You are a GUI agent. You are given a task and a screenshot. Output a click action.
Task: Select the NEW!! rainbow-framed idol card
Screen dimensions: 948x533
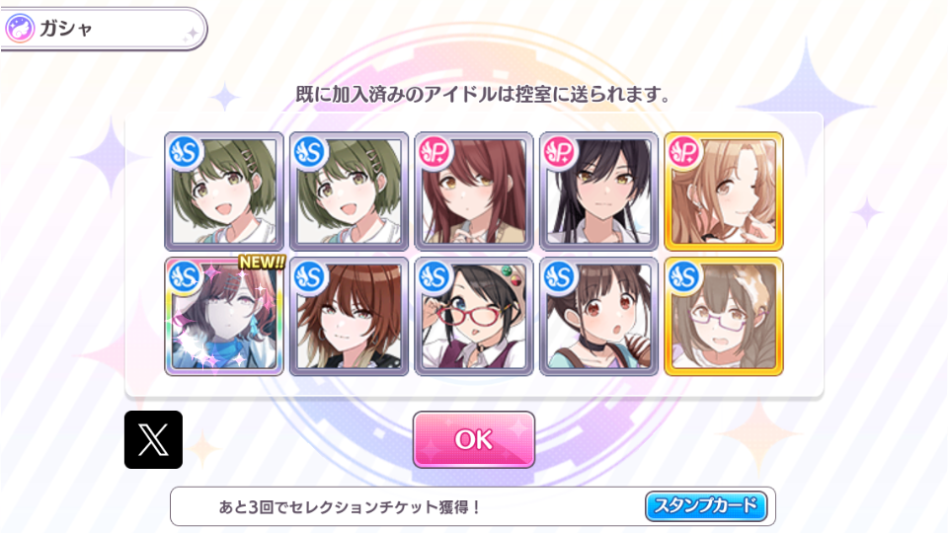pyautogui.click(x=224, y=316)
